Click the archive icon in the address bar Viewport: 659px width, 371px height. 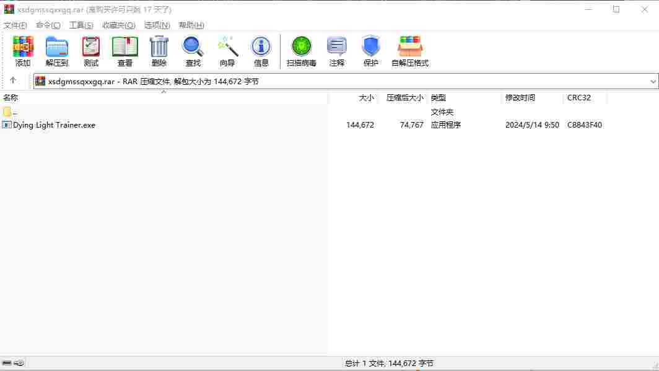tap(40, 81)
